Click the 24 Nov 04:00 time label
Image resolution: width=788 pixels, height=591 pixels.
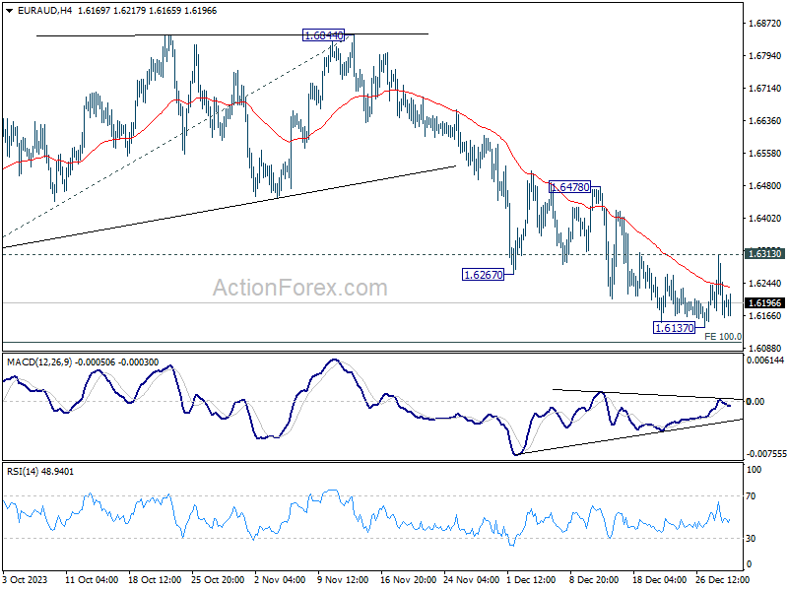(x=472, y=579)
